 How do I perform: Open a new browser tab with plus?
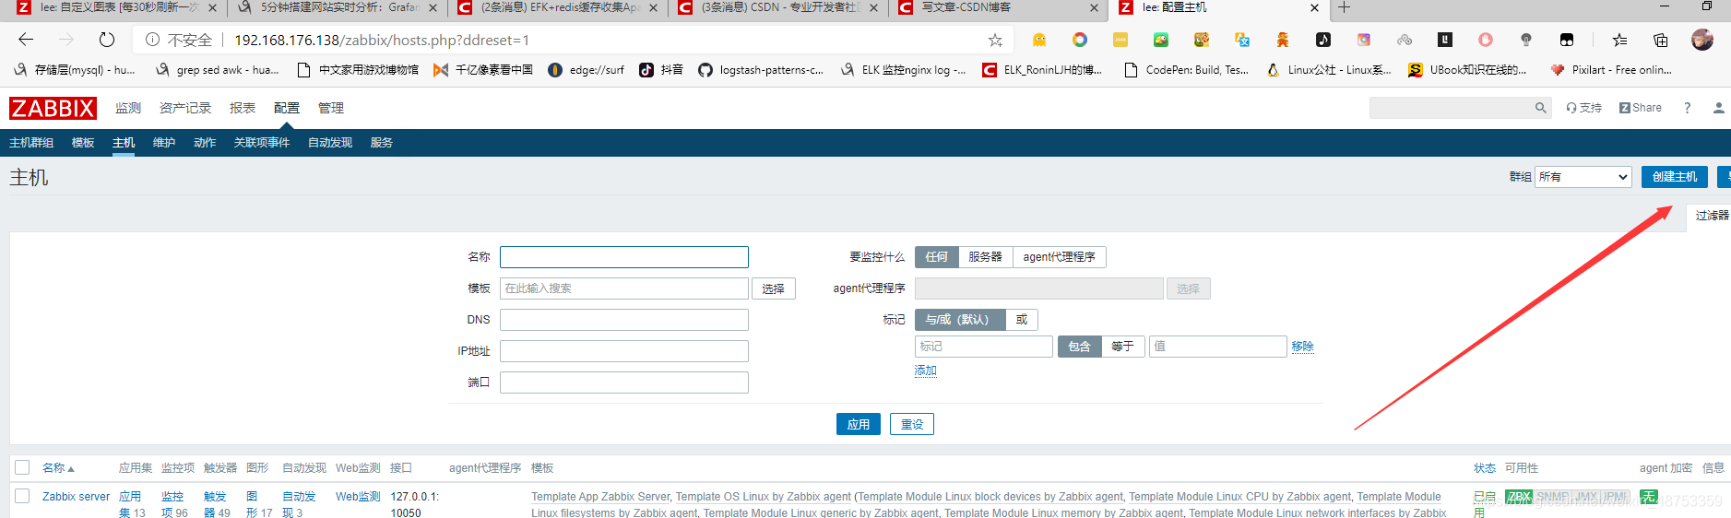point(1345,7)
